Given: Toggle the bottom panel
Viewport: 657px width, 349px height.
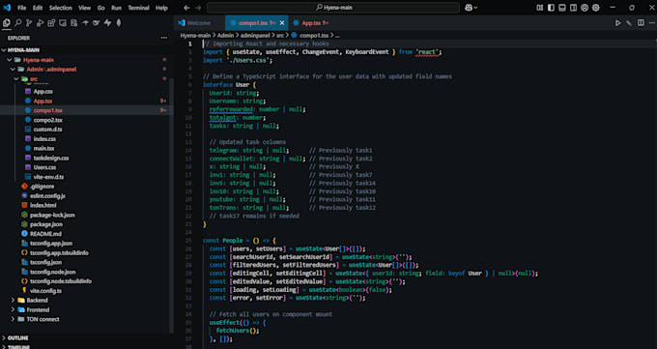Looking at the screenshot, I should coord(562,8).
